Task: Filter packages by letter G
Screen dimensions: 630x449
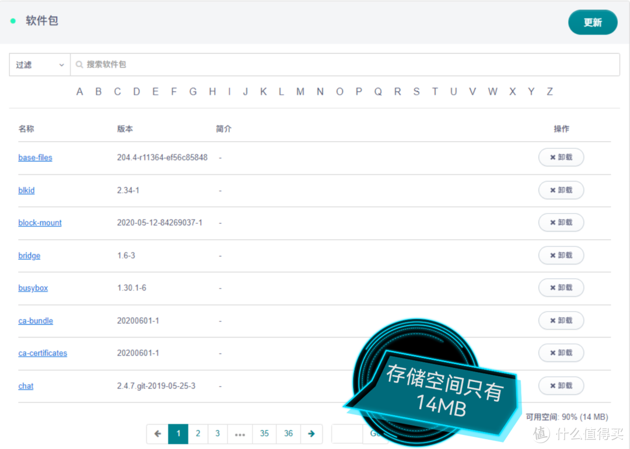Action: (193, 92)
